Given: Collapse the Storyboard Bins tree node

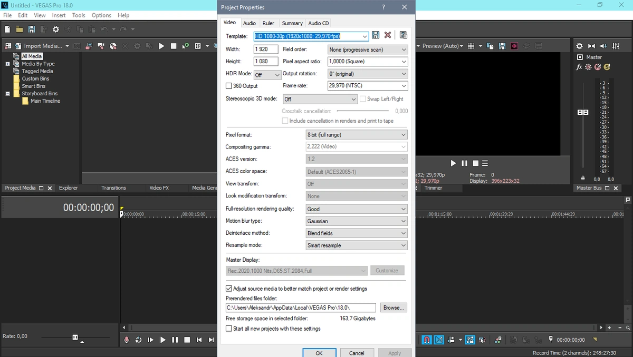Looking at the screenshot, I should pos(8,94).
